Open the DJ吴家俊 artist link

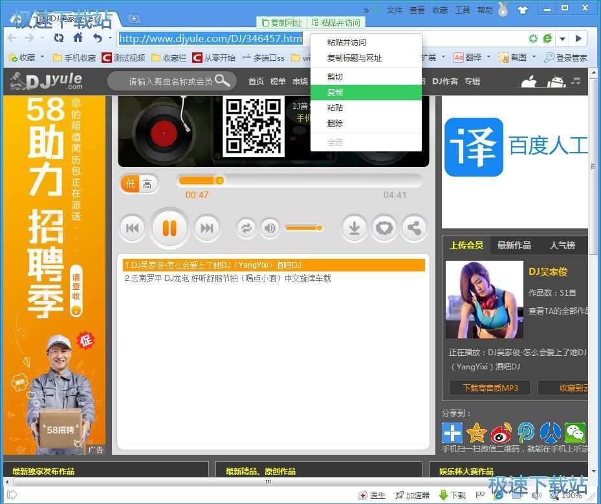pyautogui.click(x=547, y=272)
